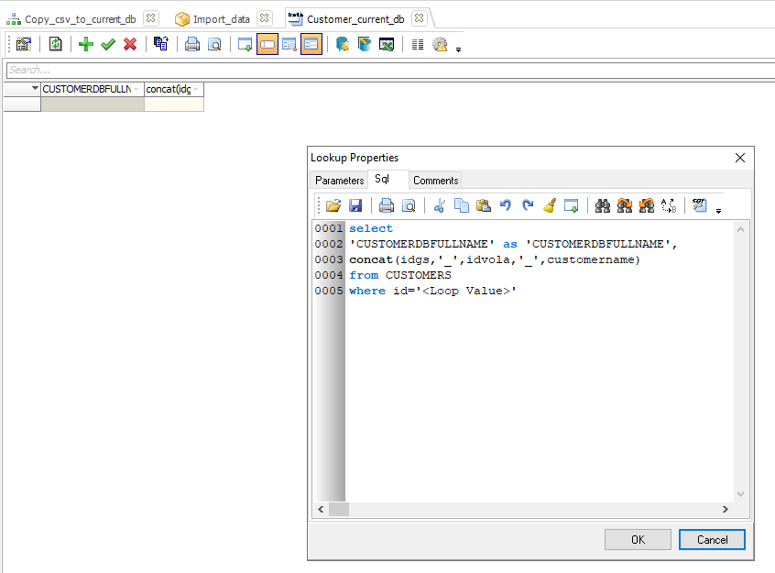This screenshot has height=573, width=775.
Task: Open CUSTOMERDBFULLNAME column filter dropdown
Action: pyautogui.click(x=136, y=89)
